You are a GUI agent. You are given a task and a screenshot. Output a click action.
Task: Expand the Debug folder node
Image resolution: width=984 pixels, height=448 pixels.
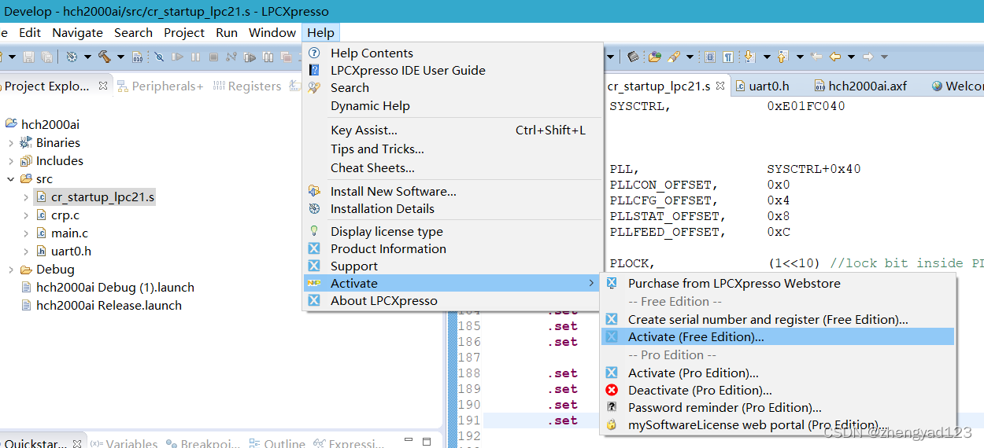coord(10,270)
